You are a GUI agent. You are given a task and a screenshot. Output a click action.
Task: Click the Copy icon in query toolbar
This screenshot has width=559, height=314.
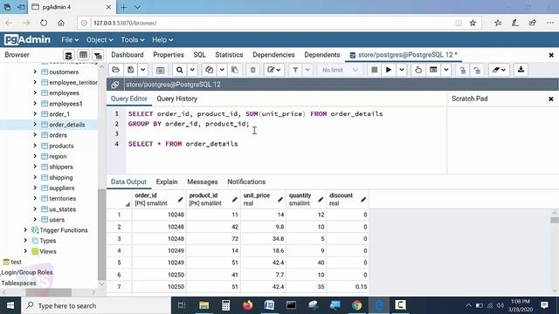pos(210,70)
